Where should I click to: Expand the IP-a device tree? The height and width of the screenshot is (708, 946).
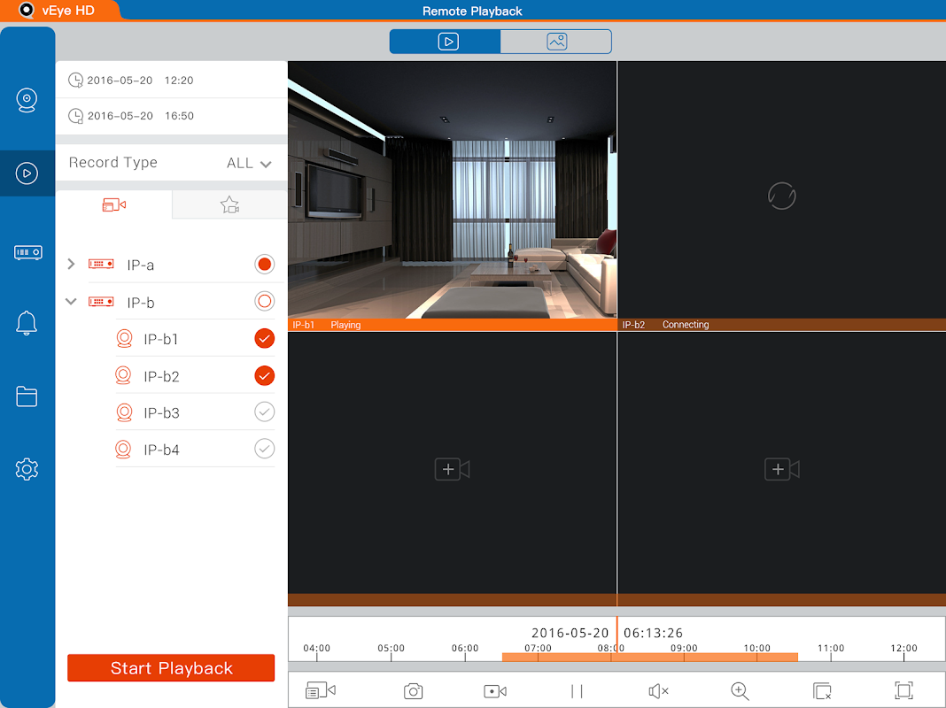click(71, 264)
